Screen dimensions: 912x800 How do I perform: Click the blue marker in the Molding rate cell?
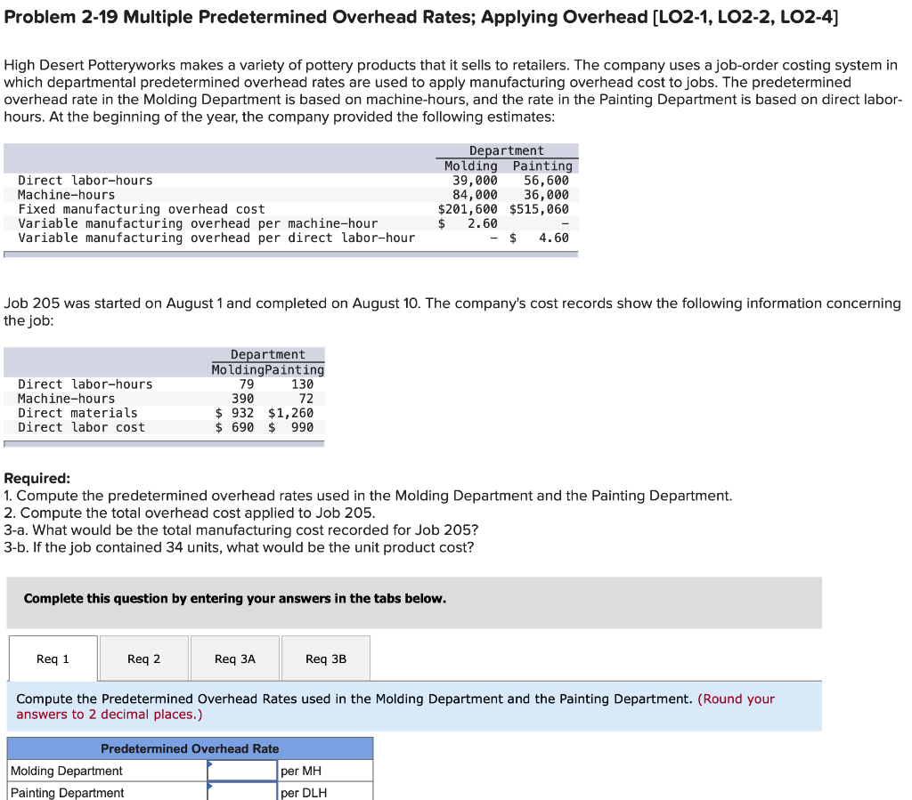(208, 764)
